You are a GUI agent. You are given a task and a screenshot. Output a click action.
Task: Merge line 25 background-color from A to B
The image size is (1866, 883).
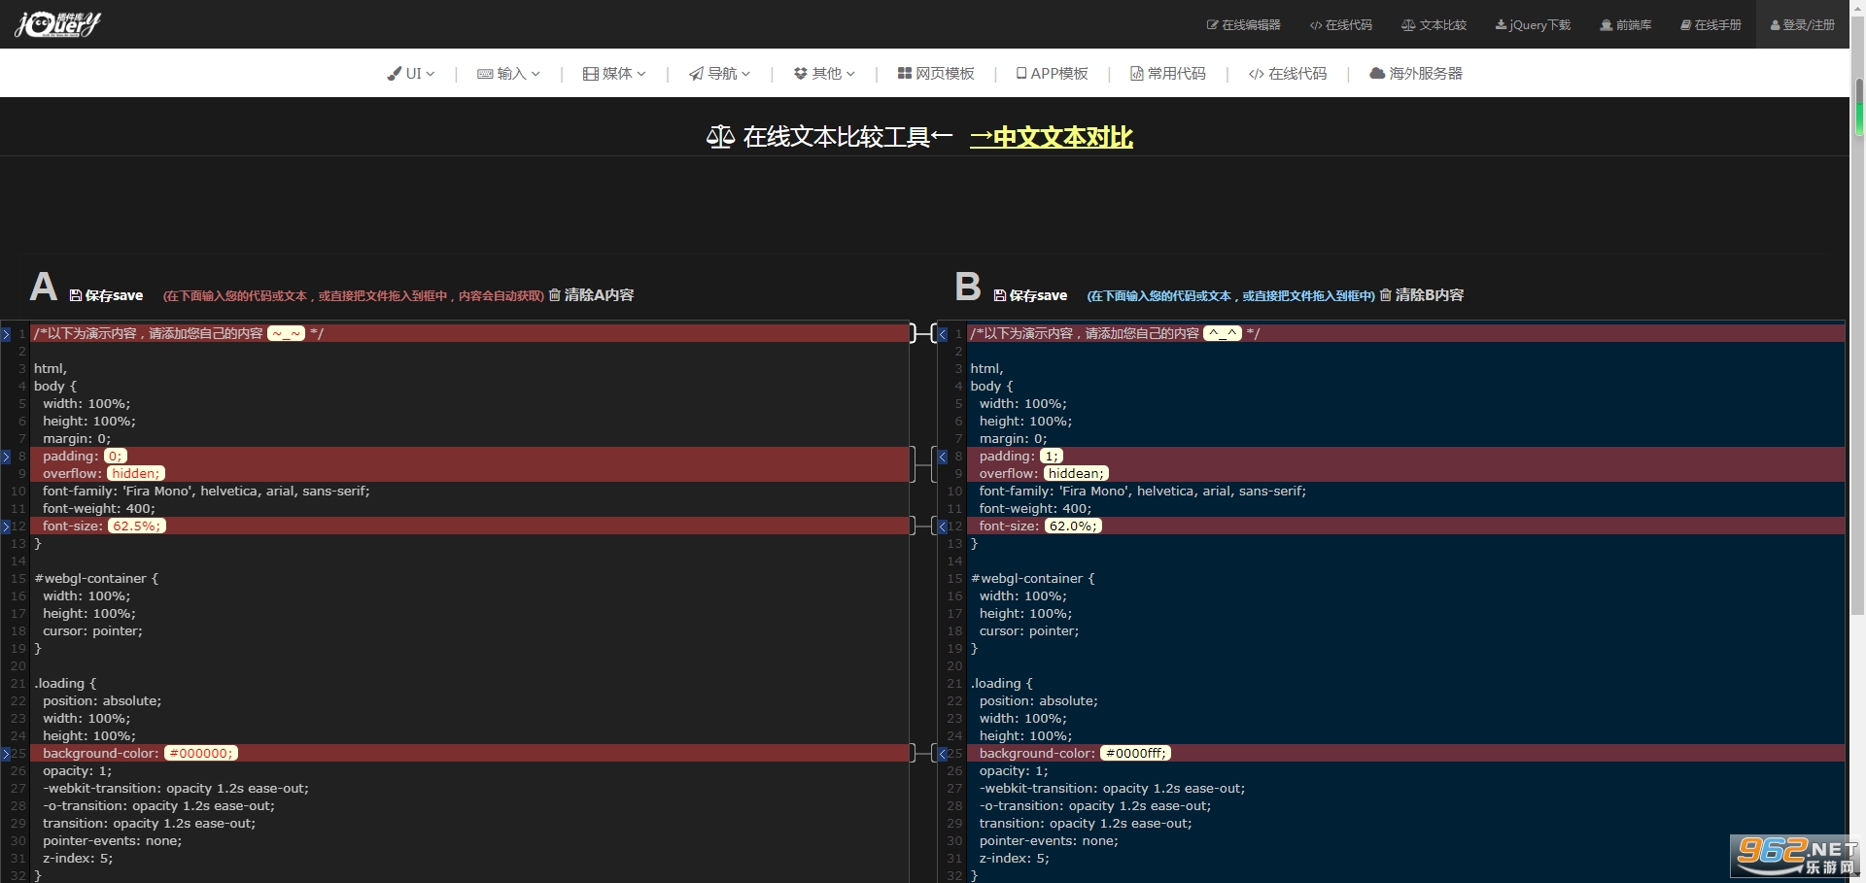(6, 754)
